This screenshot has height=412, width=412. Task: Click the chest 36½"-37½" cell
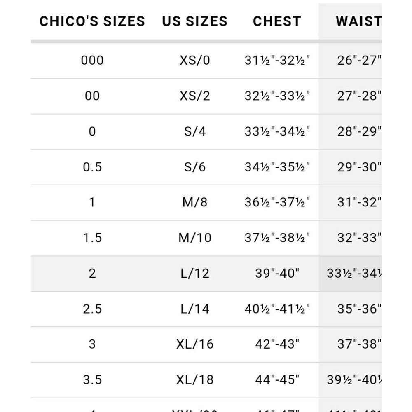[277, 202]
